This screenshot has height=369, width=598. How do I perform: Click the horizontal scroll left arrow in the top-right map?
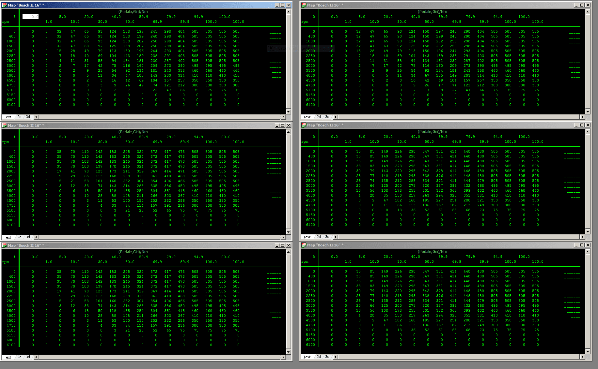[x=335, y=117]
